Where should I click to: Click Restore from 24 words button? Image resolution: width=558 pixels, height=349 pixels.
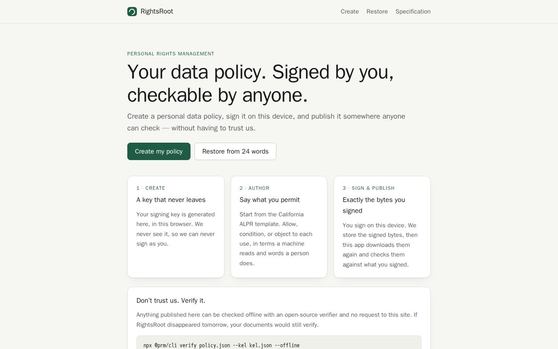[x=235, y=151]
